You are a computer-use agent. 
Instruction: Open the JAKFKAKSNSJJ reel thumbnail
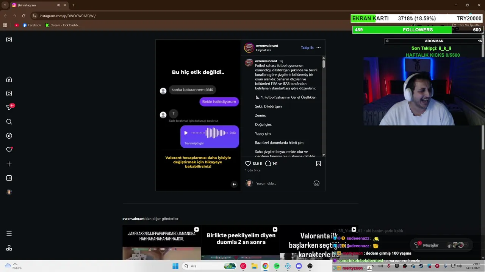pos(162,243)
